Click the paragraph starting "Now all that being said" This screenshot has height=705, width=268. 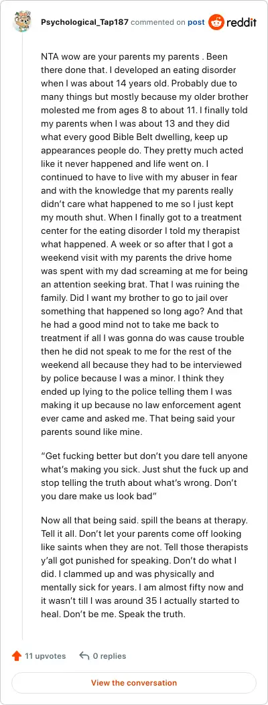pos(145,568)
